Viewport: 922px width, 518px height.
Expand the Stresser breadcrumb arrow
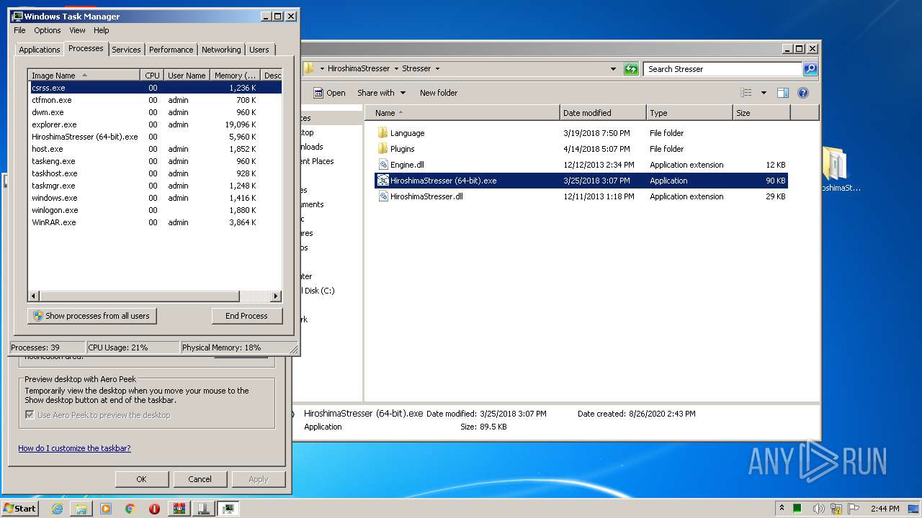coord(437,69)
